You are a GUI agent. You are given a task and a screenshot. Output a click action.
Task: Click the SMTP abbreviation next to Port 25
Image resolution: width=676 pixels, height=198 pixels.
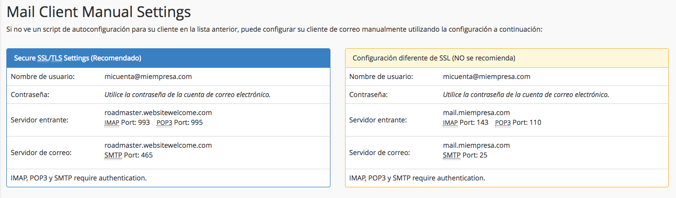(x=451, y=155)
